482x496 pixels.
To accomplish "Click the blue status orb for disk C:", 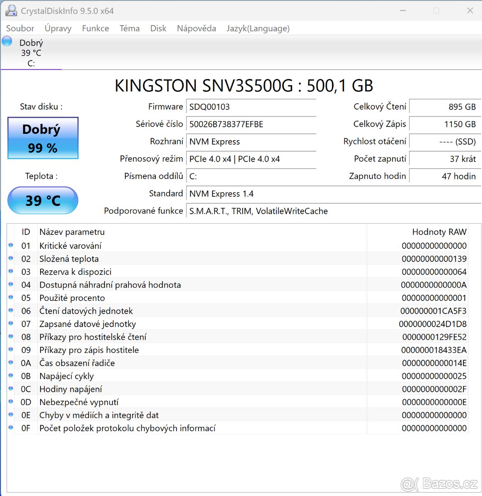I will 7,41.
